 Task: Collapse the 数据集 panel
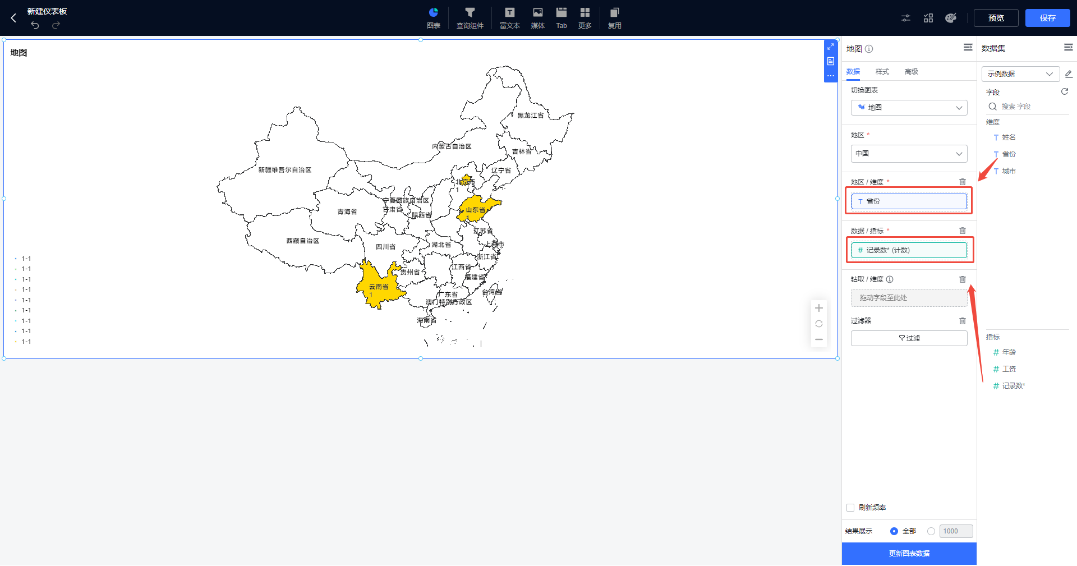(x=1069, y=48)
